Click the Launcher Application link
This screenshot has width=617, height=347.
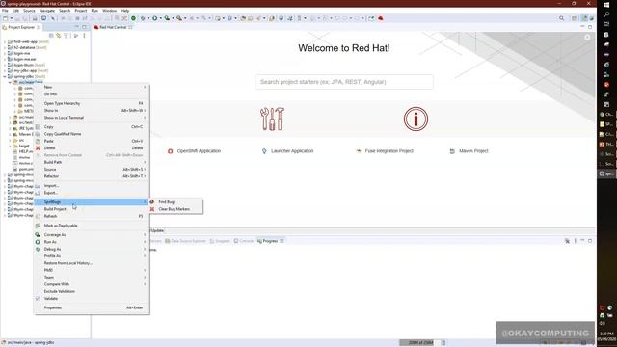click(288, 151)
